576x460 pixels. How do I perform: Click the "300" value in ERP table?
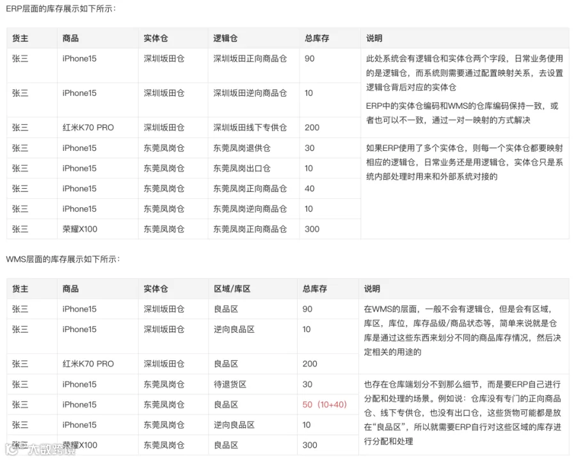pos(312,229)
